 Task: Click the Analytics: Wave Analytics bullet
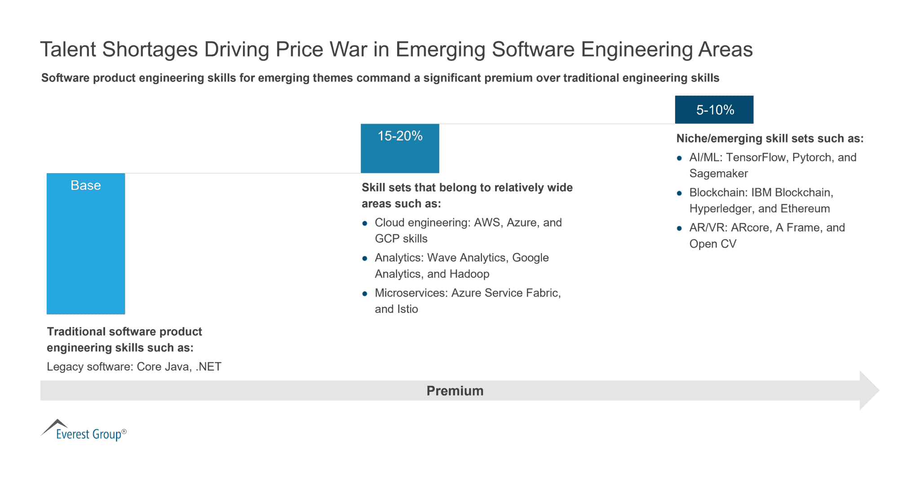462,266
